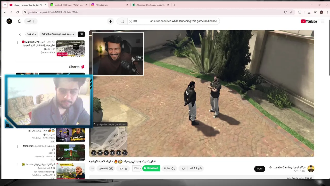Click the green Download button
Image resolution: width=330 pixels, height=186 pixels.
[x=151, y=168]
